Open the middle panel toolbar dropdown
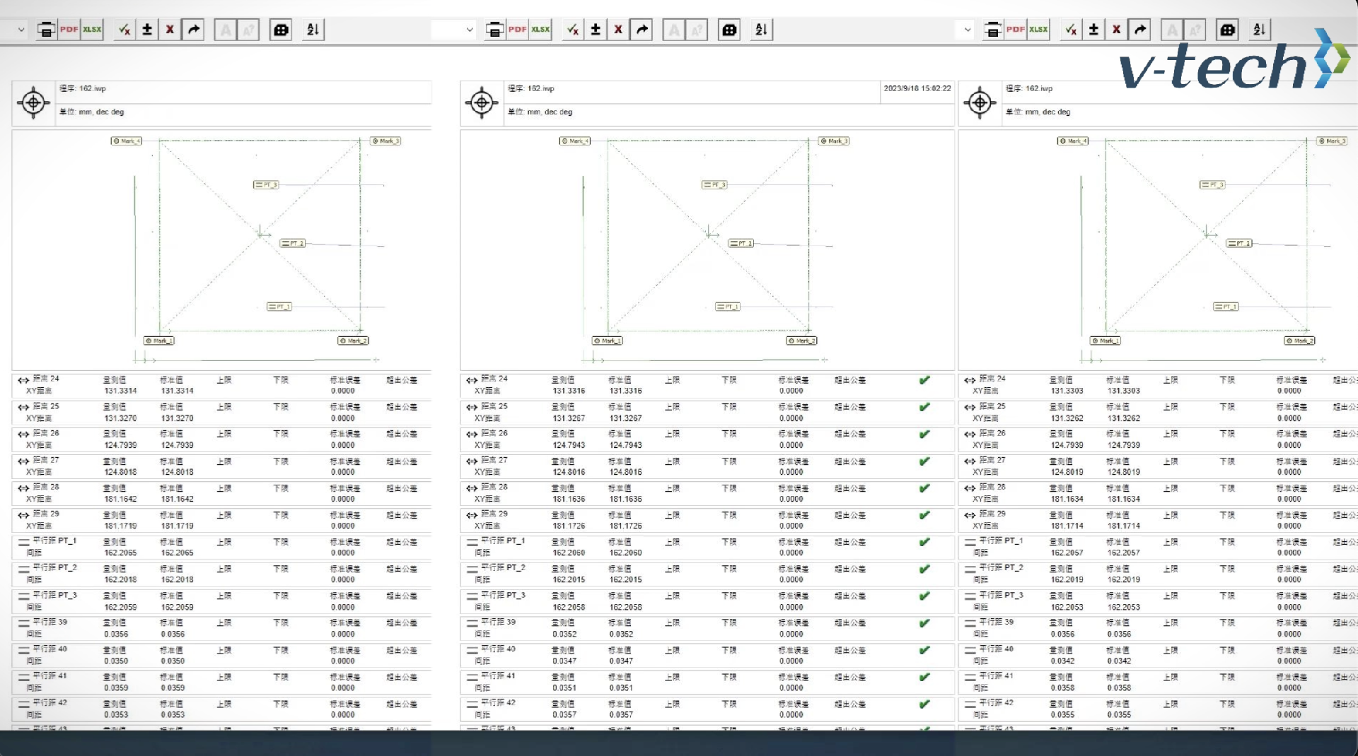 [x=470, y=30]
